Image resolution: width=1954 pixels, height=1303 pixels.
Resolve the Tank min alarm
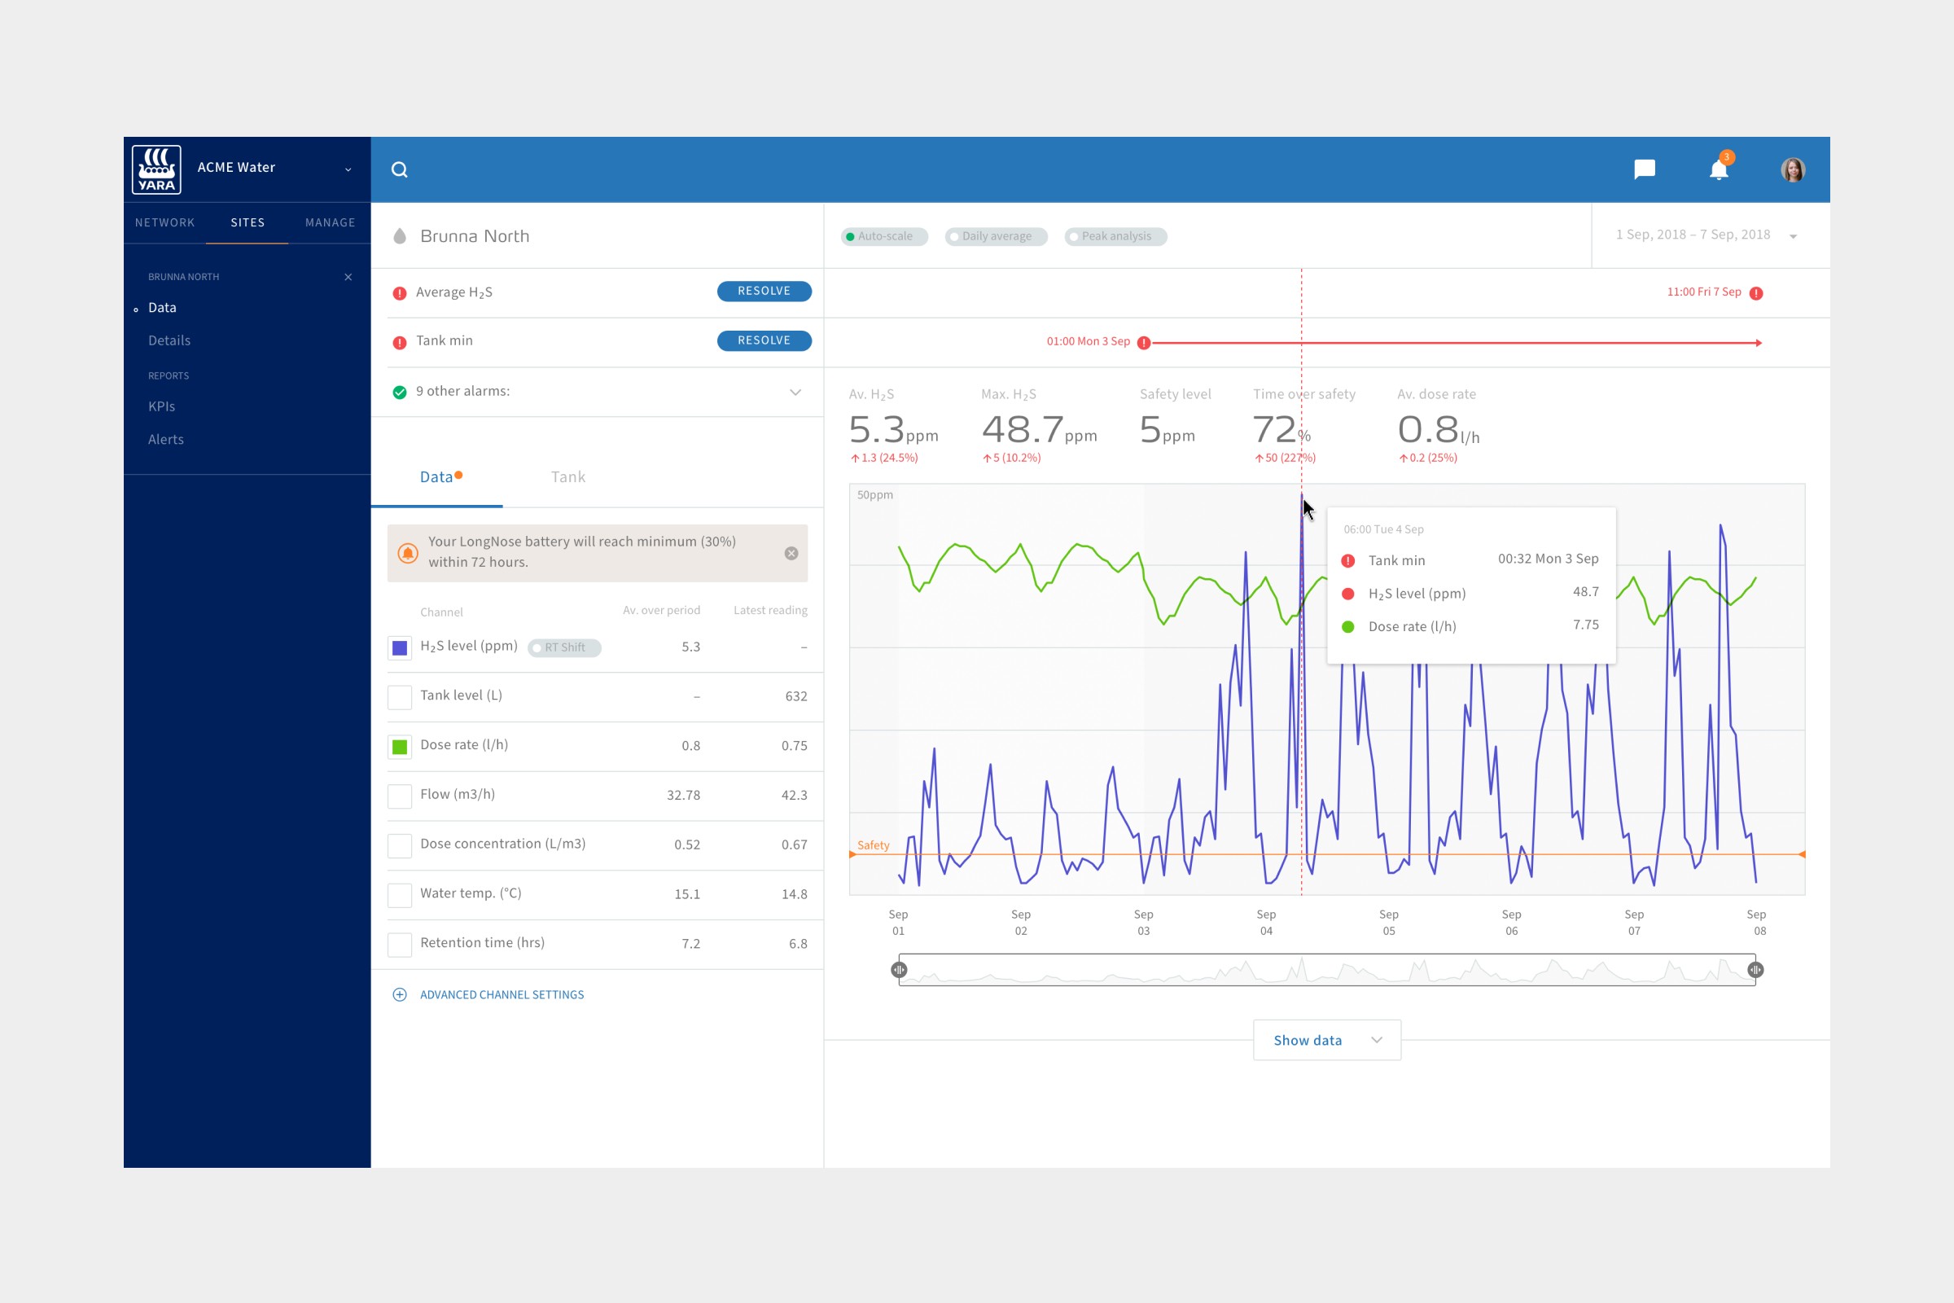764,340
